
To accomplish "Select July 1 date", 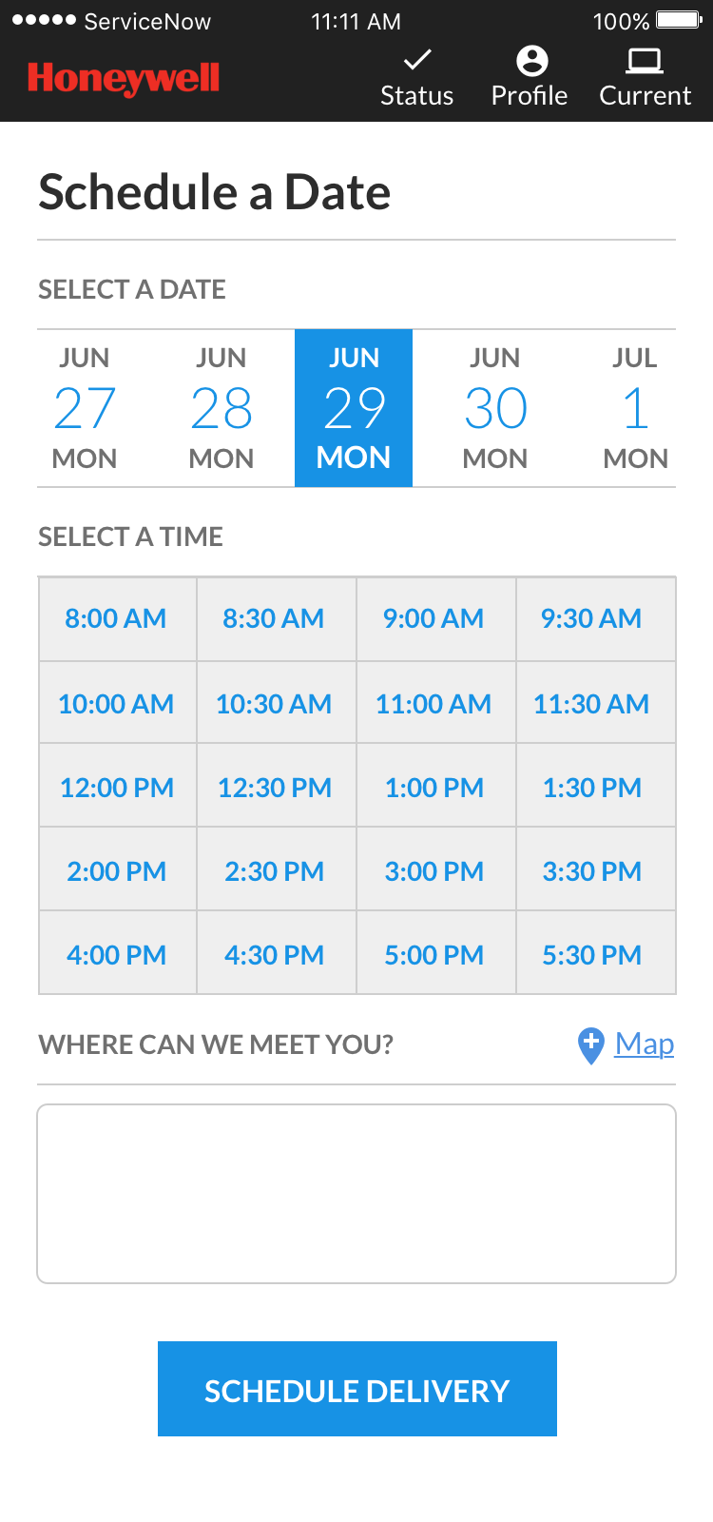I will (x=635, y=408).
